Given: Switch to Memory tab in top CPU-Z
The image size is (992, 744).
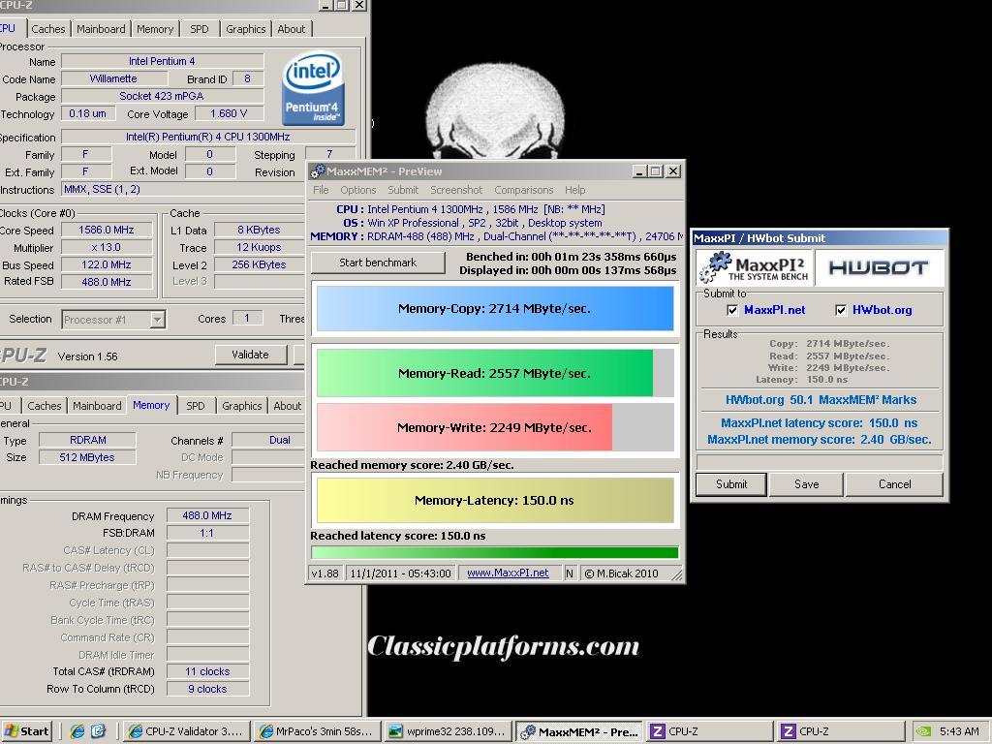Looking at the screenshot, I should pyautogui.click(x=155, y=29).
